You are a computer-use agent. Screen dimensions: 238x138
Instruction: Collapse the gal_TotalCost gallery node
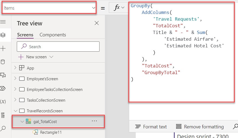pos(22,121)
